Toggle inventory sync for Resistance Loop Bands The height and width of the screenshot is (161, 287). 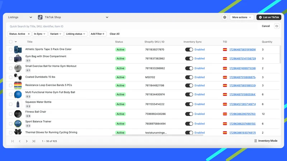pos(189,86)
